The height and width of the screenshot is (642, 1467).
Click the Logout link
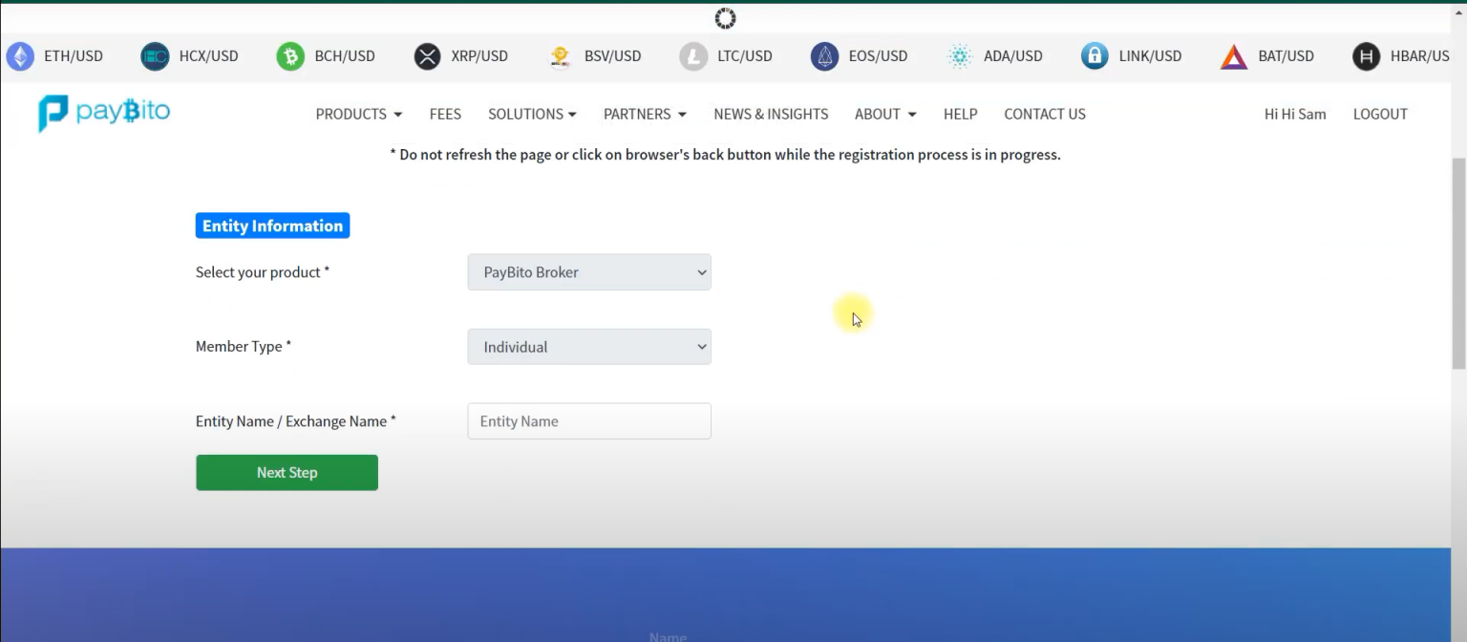point(1380,114)
